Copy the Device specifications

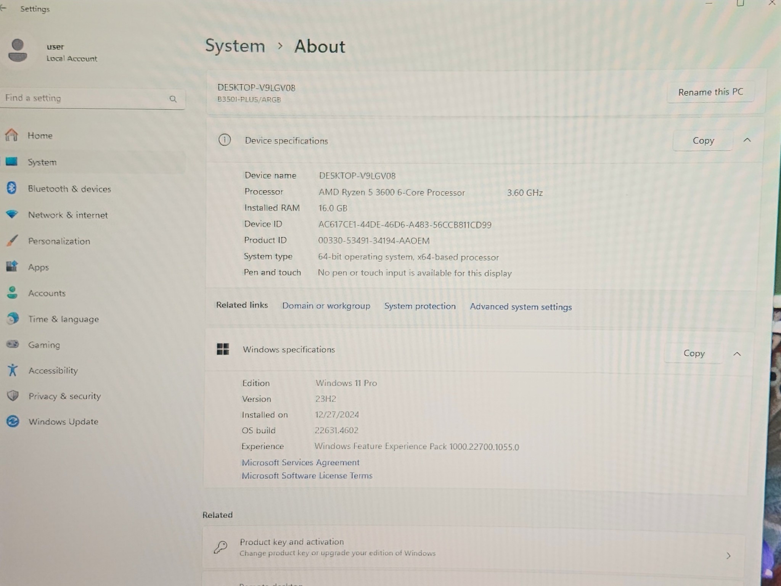(703, 140)
